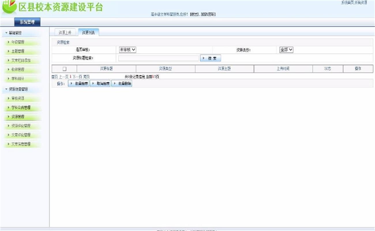Go to 下一页 in the pagination
This screenshot has width=375, height=231.
pos(77,77)
